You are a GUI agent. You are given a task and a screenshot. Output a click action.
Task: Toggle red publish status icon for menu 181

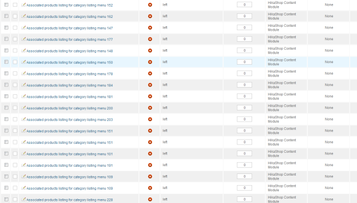(150, 96)
